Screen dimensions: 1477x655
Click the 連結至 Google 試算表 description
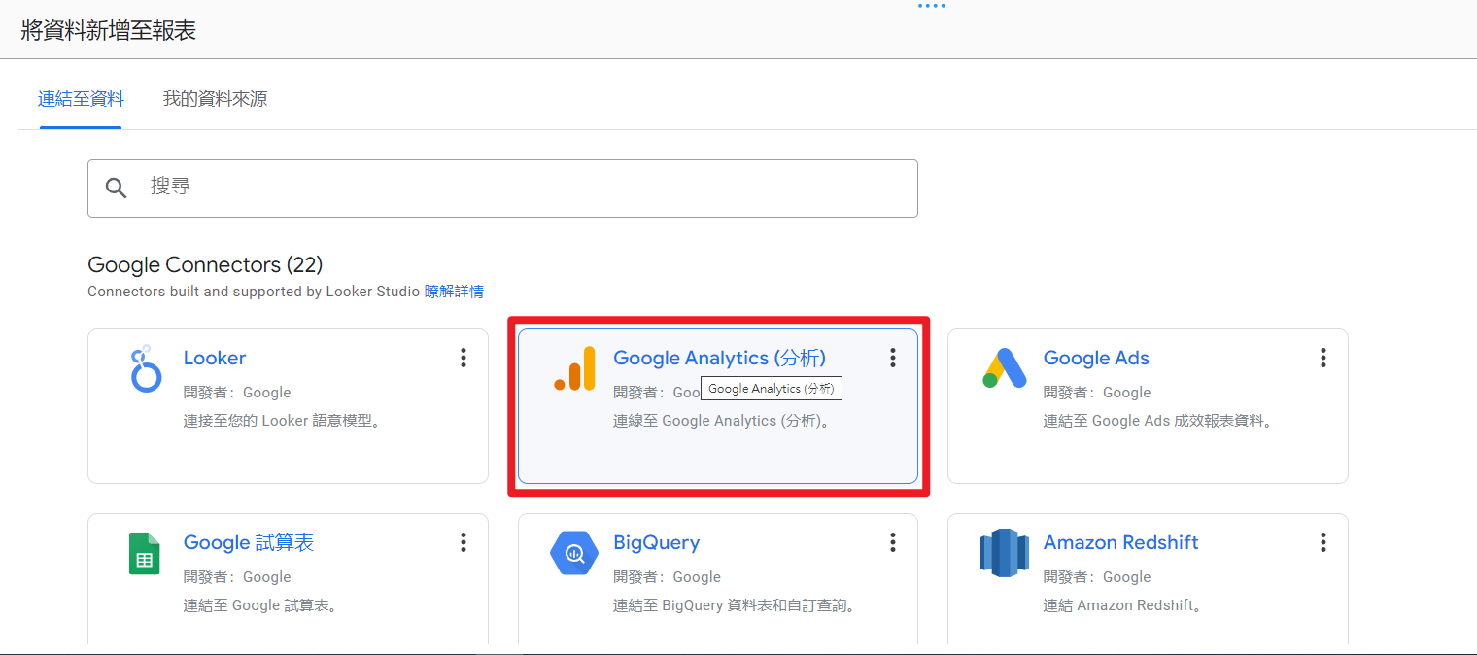click(x=260, y=605)
